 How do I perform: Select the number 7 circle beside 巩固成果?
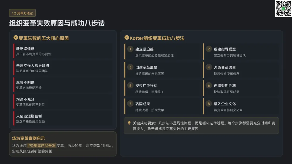click(x=130, y=104)
